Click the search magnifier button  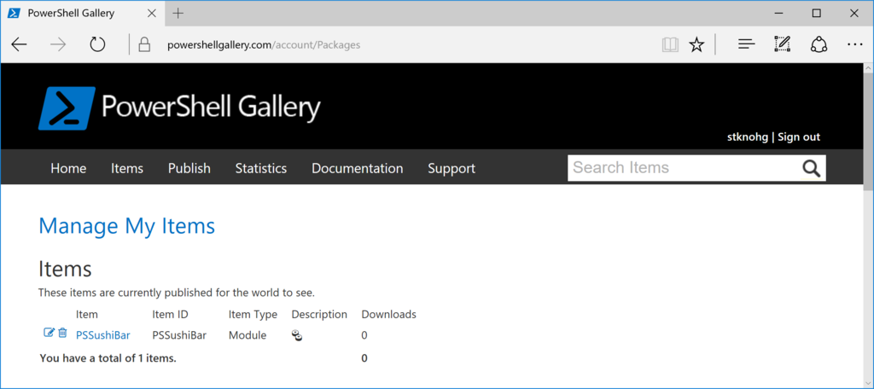click(812, 168)
